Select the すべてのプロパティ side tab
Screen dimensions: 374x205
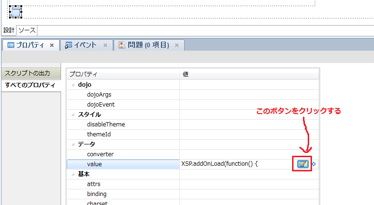click(x=31, y=85)
